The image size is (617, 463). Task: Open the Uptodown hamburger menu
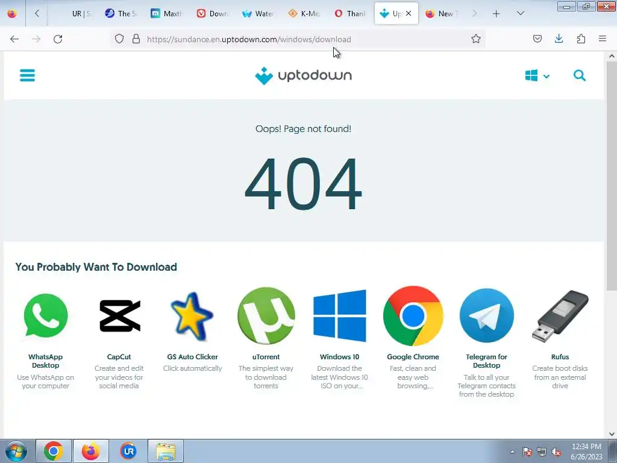tap(27, 75)
